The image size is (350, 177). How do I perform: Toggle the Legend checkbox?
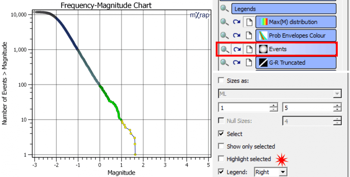coord(221,172)
